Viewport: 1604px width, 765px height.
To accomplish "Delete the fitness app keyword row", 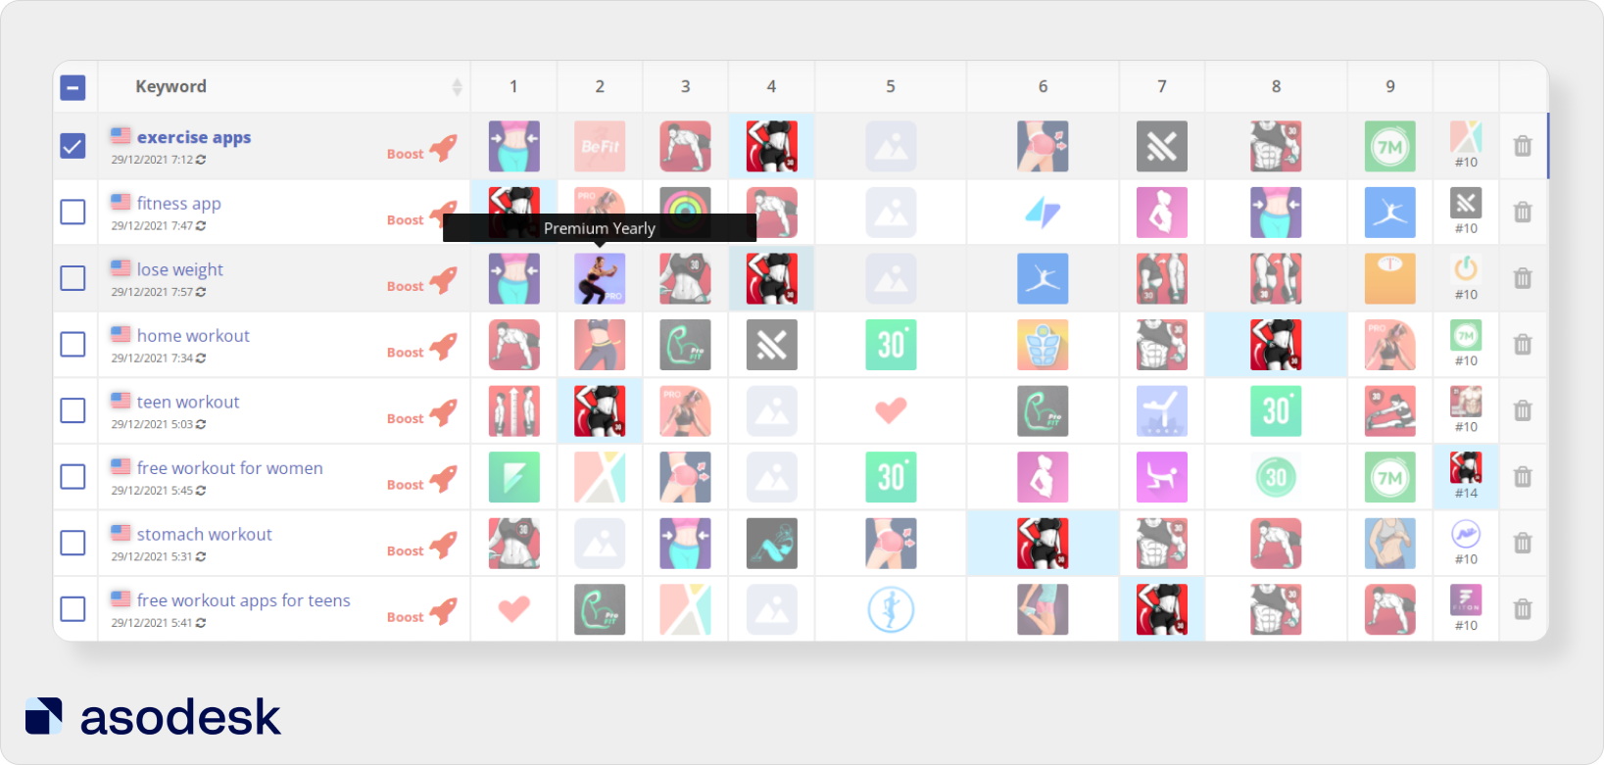I will [x=1522, y=212].
